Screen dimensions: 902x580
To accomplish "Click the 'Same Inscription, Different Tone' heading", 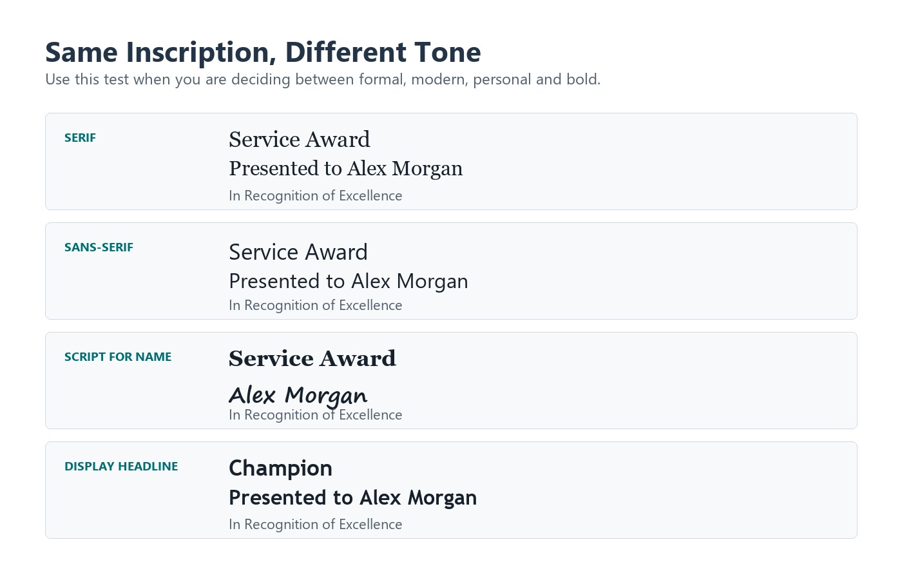I will click(263, 53).
